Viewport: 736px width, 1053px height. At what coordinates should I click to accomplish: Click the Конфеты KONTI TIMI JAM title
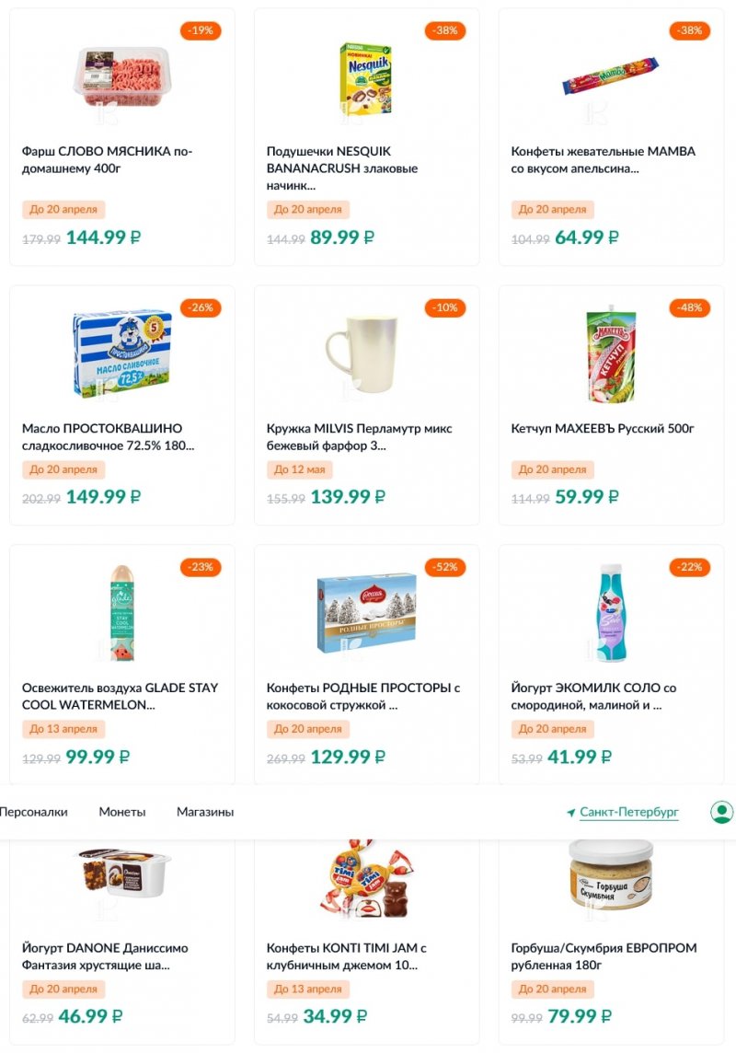347,956
